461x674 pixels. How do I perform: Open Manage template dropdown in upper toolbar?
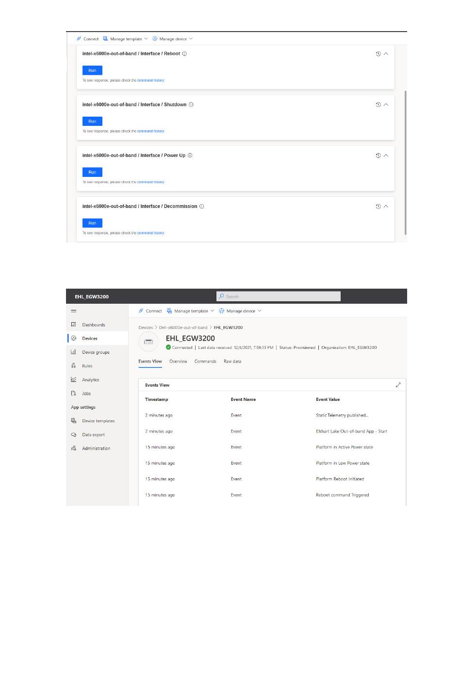[125, 39]
